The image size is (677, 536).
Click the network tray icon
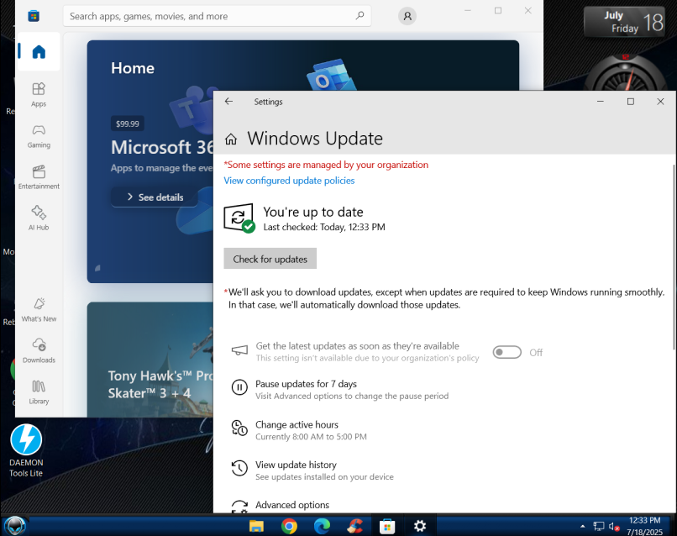coord(598,526)
